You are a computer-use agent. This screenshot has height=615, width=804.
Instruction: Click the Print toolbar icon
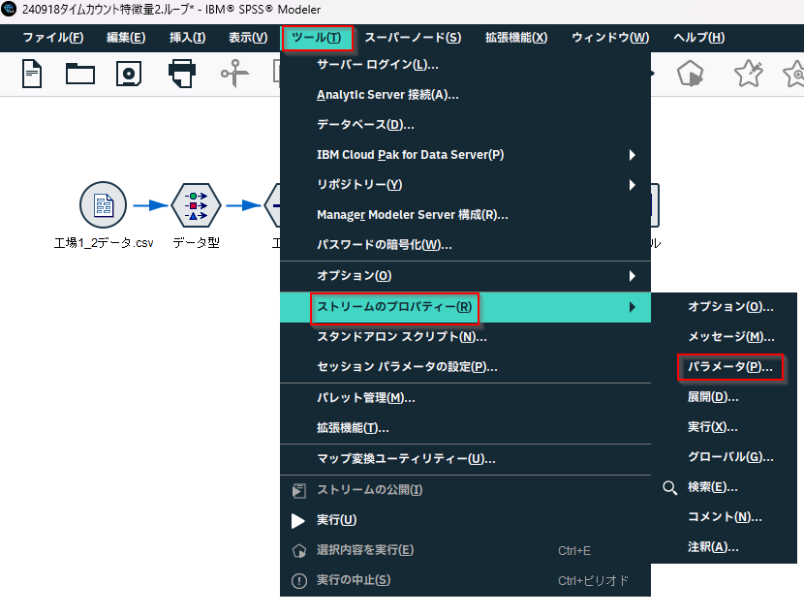tap(182, 74)
